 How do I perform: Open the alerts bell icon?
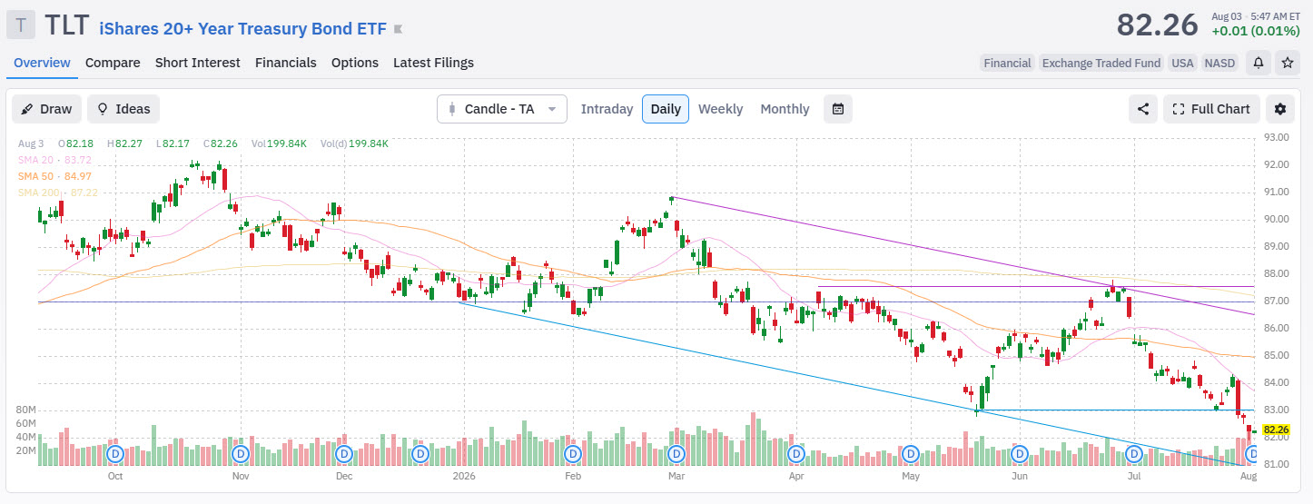(x=1259, y=63)
